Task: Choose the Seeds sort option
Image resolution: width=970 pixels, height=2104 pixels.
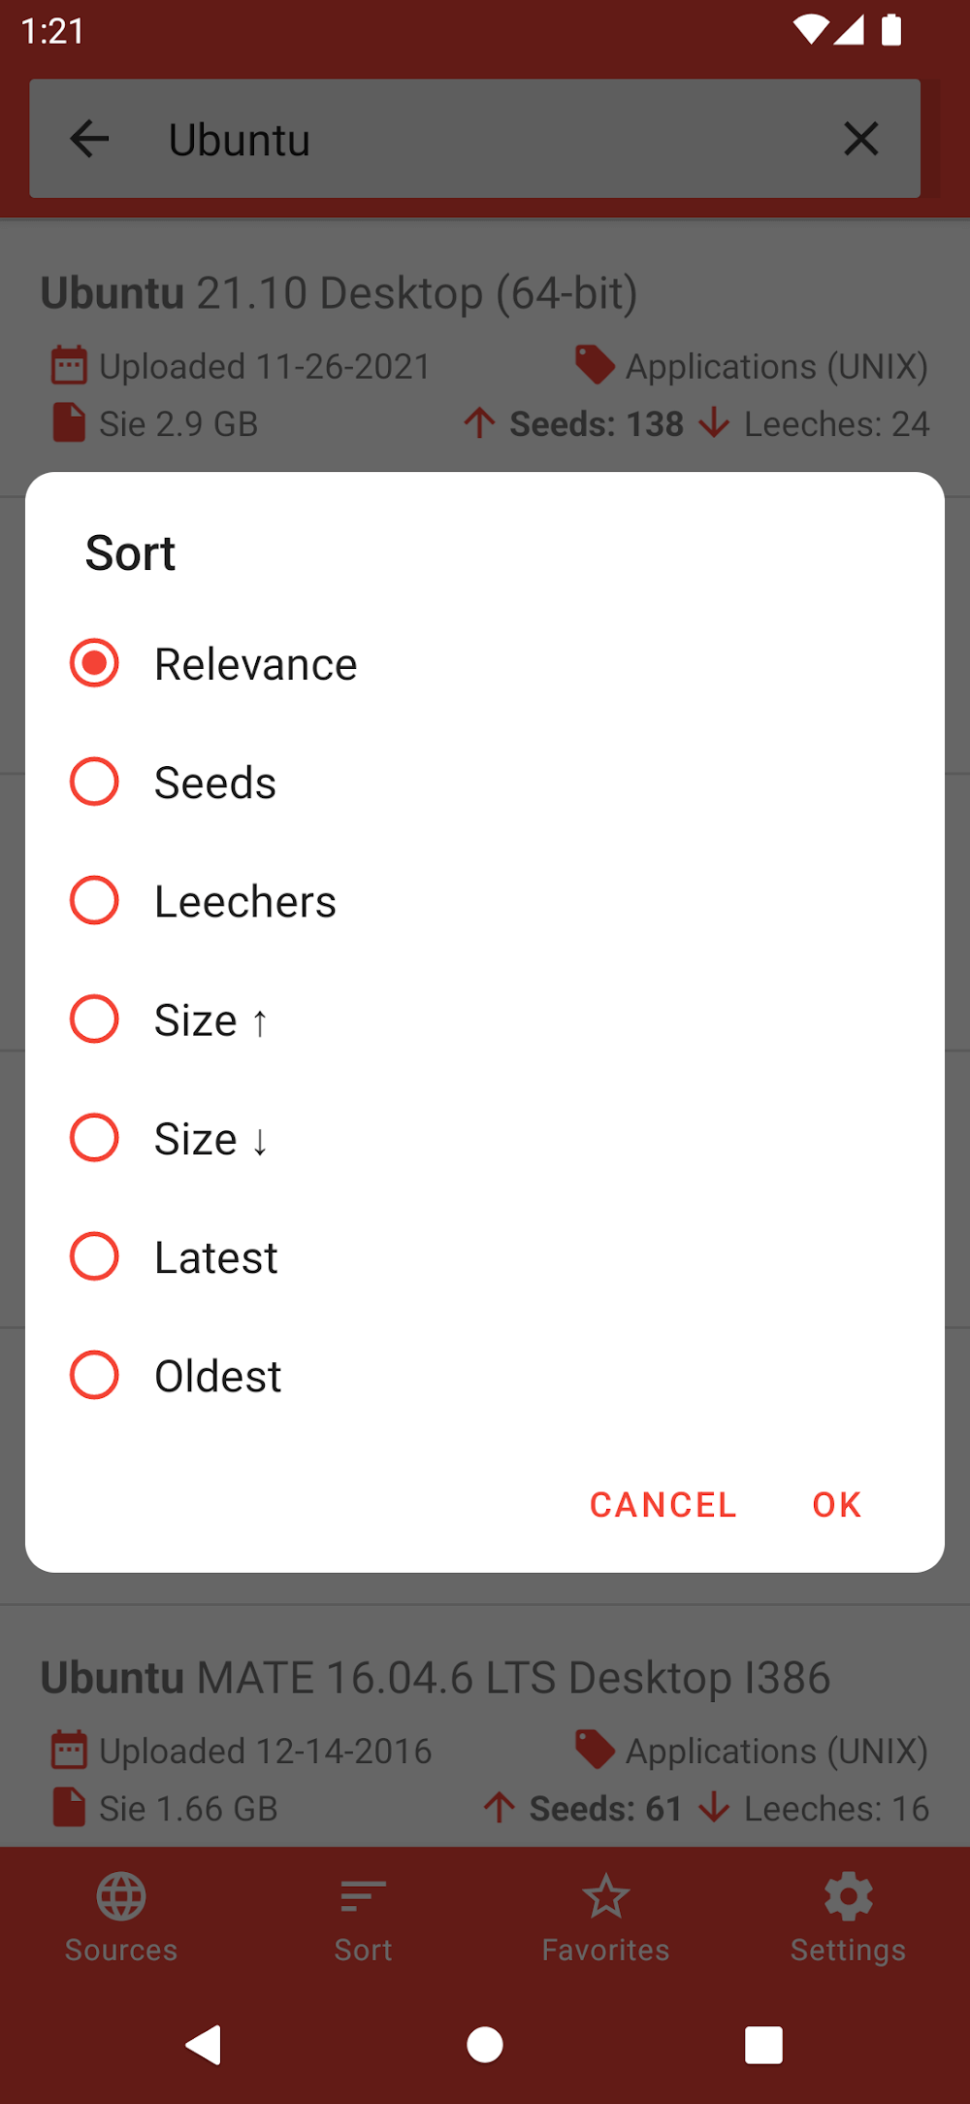Action: [x=95, y=782]
